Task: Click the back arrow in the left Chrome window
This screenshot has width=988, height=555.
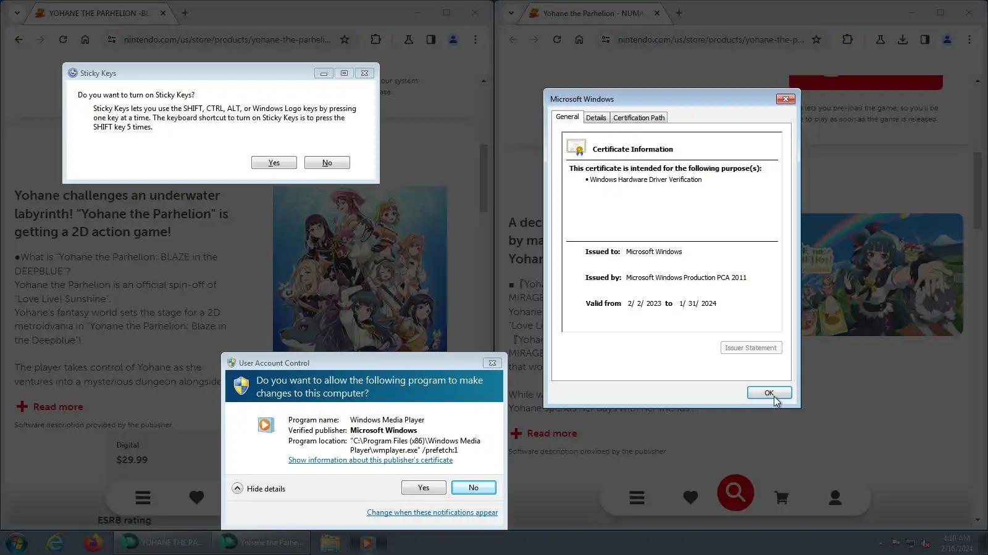Action: 19,39
